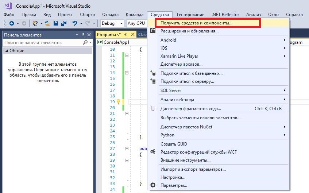Open the Файл menu
The width and height of the screenshot is (309, 193).
pos(9,15)
